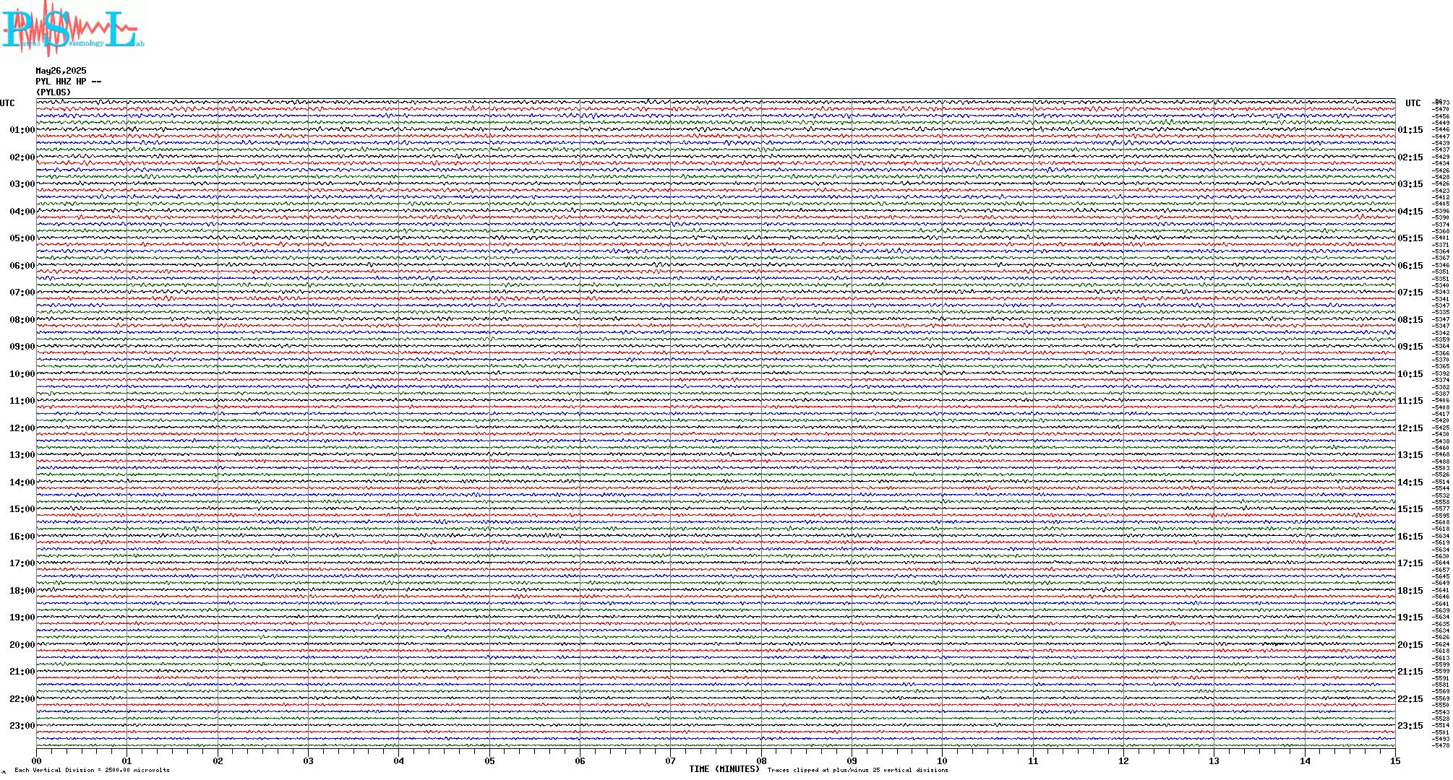This screenshot has width=1453, height=780.
Task: Click the 18:00 hour marker on left
Action: (22, 591)
